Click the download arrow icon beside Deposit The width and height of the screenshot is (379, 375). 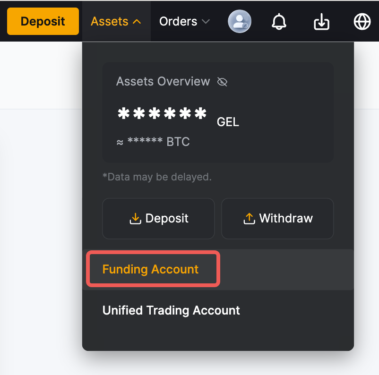point(135,218)
